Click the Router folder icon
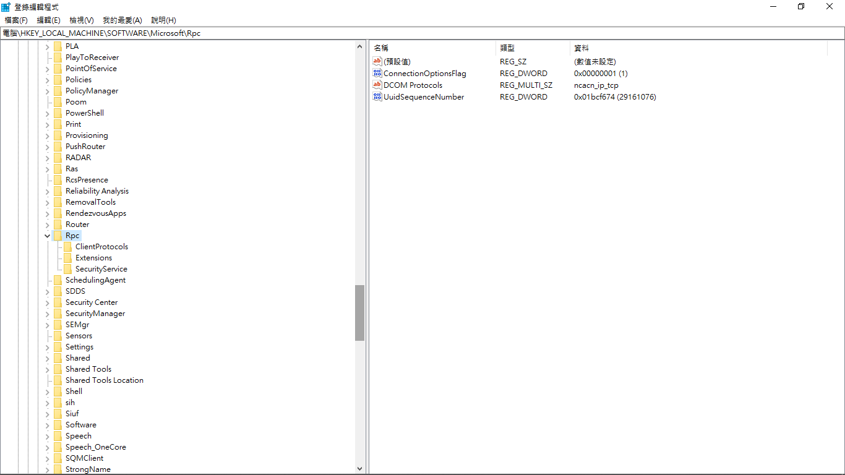The height and width of the screenshot is (475, 845). pyautogui.click(x=58, y=225)
